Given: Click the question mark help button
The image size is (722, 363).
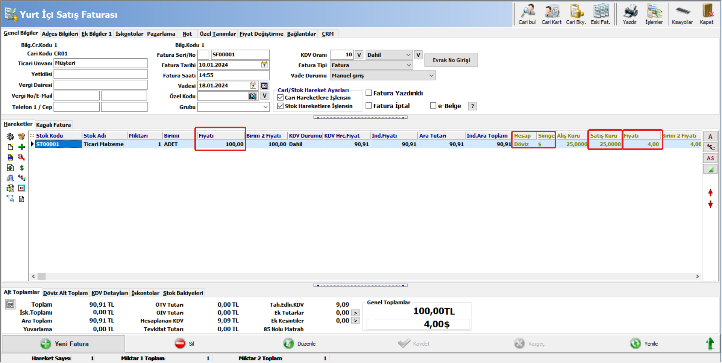Looking at the screenshot, I should point(473,106).
